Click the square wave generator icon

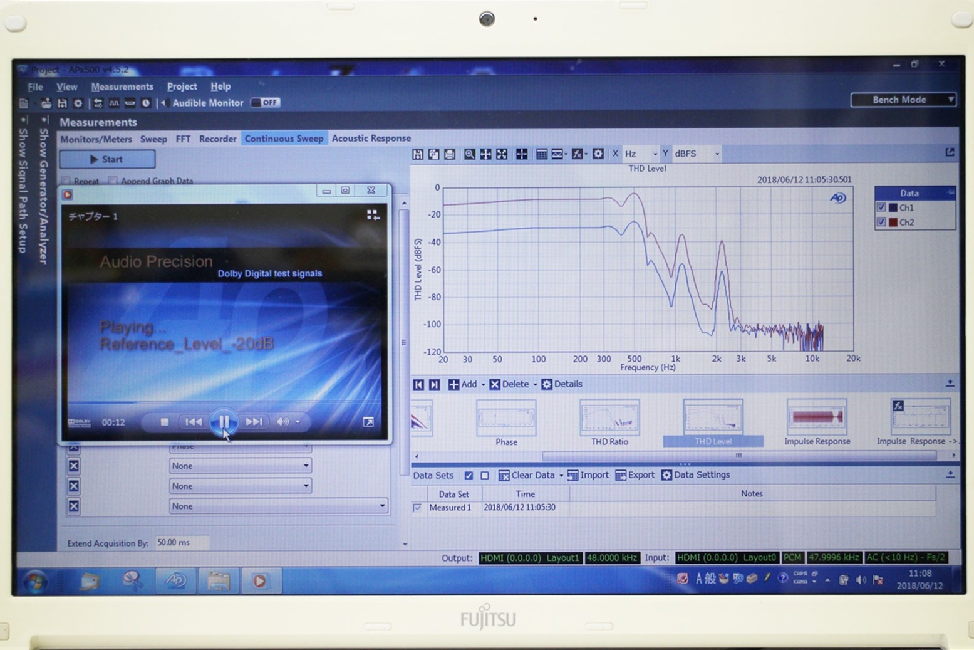(114, 103)
